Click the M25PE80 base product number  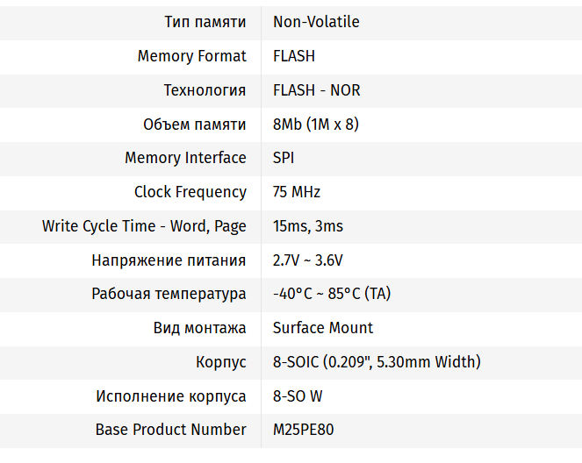point(303,430)
